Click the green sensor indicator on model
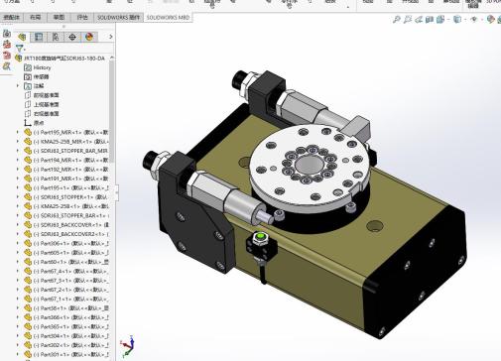The image size is (501, 361). pos(261,236)
